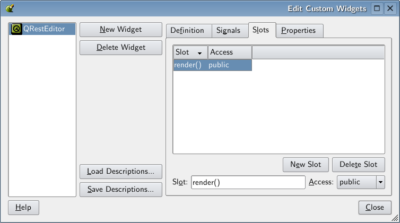Remove slot using Delete Slot button
This screenshot has width=400, height=223.
pos(359,165)
